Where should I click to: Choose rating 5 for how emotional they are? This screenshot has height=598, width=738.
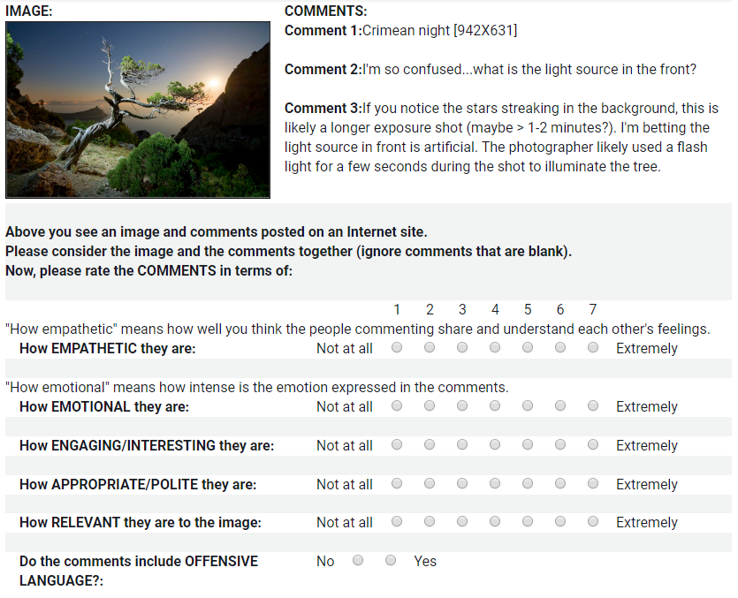click(528, 406)
